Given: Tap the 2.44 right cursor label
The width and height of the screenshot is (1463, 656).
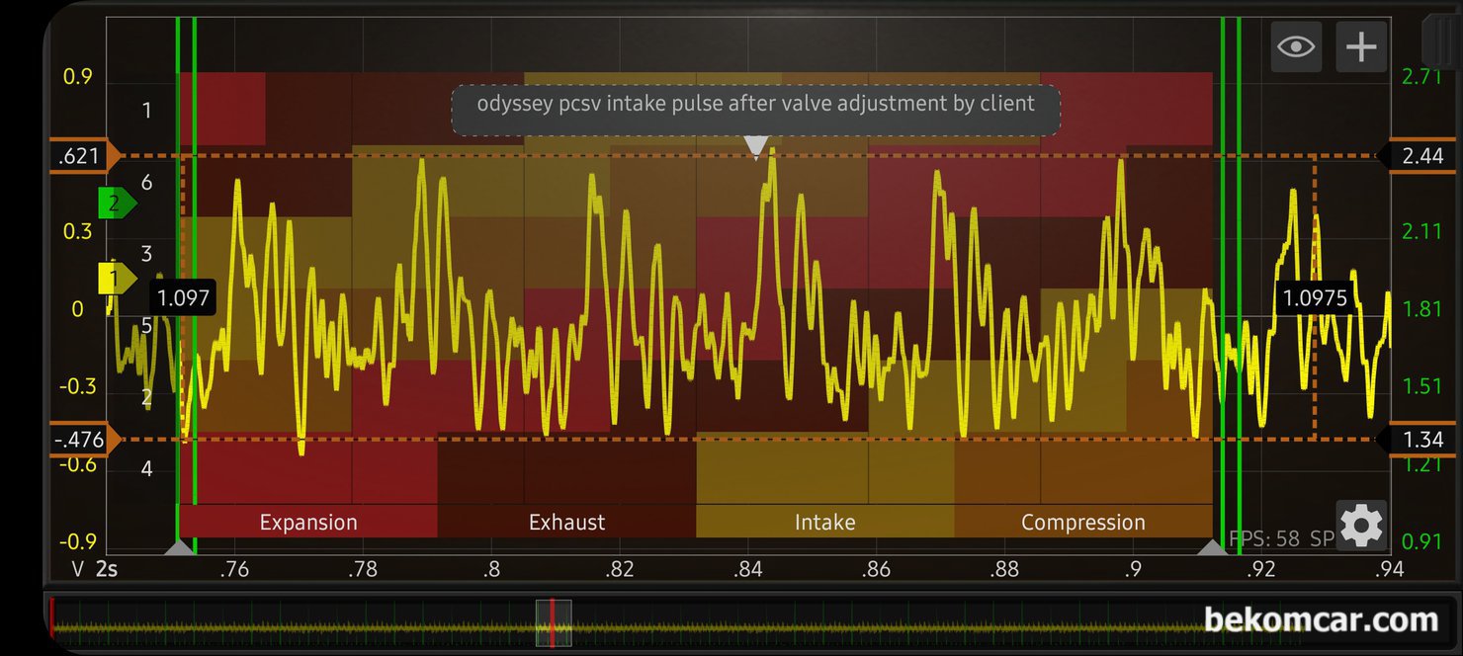Looking at the screenshot, I should (x=1420, y=156).
